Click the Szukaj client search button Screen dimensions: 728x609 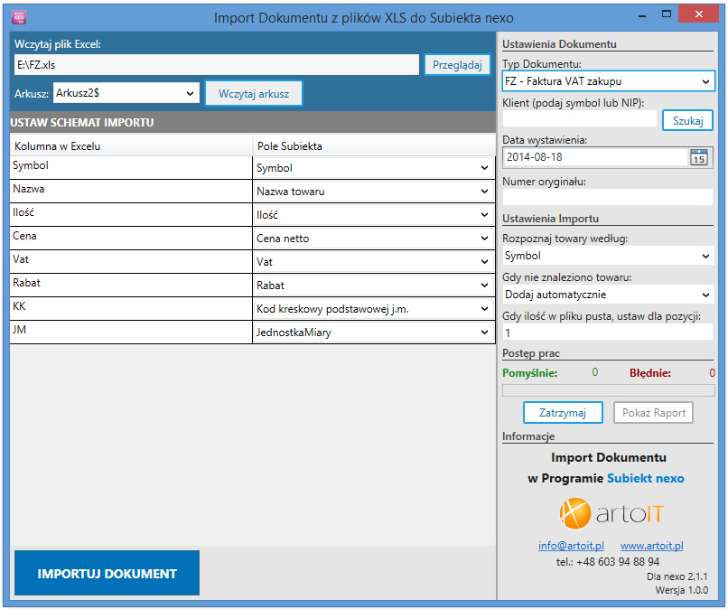click(687, 121)
